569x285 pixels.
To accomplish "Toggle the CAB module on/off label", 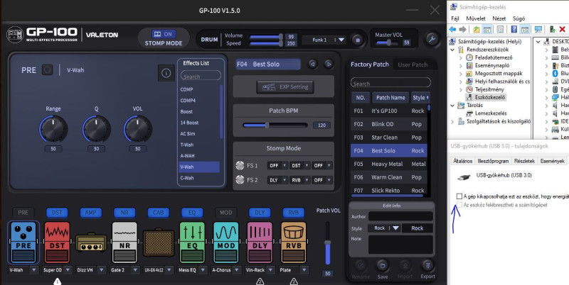I will click(x=158, y=212).
